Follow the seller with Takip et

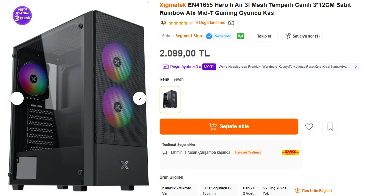tap(264, 36)
